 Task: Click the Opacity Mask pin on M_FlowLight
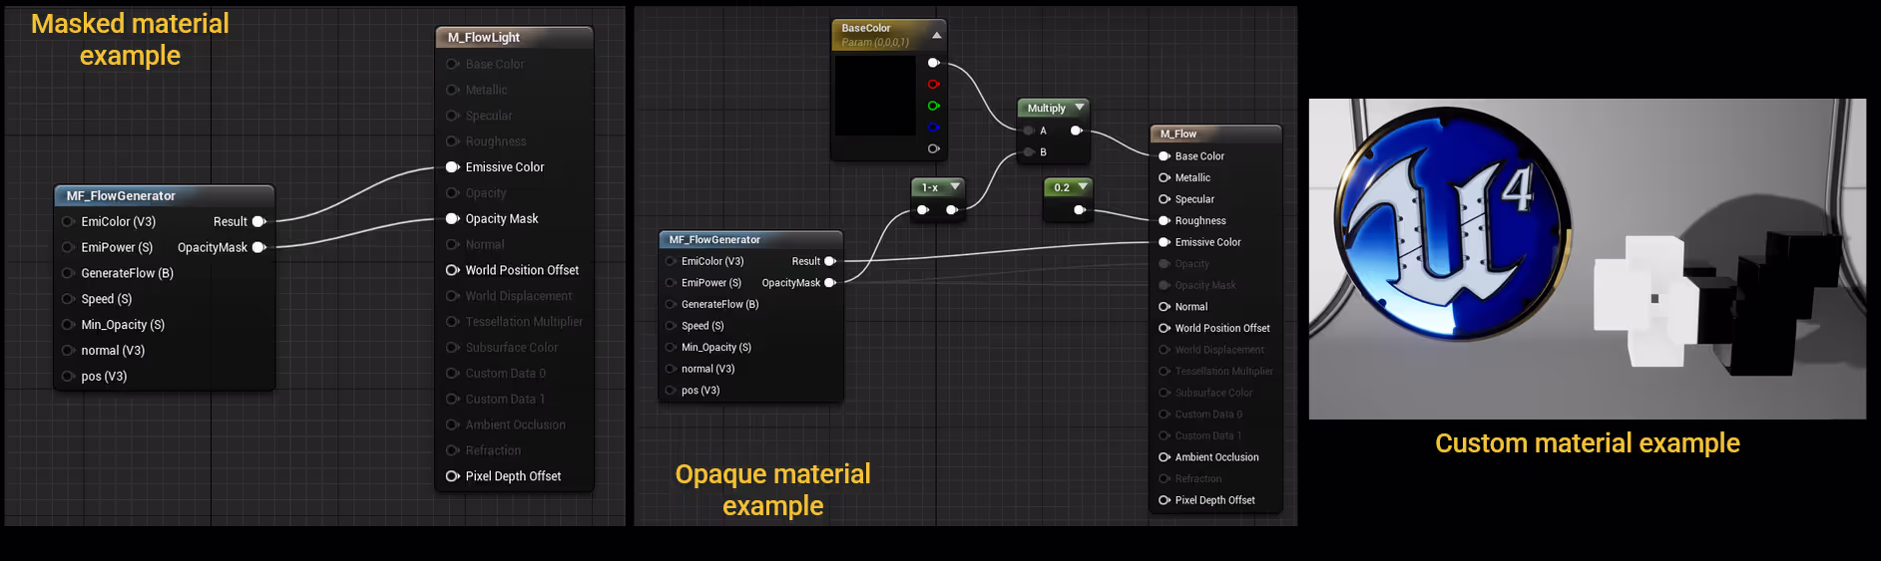[452, 219]
